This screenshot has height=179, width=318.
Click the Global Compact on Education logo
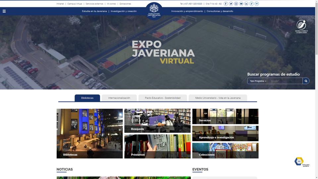tap(301, 27)
